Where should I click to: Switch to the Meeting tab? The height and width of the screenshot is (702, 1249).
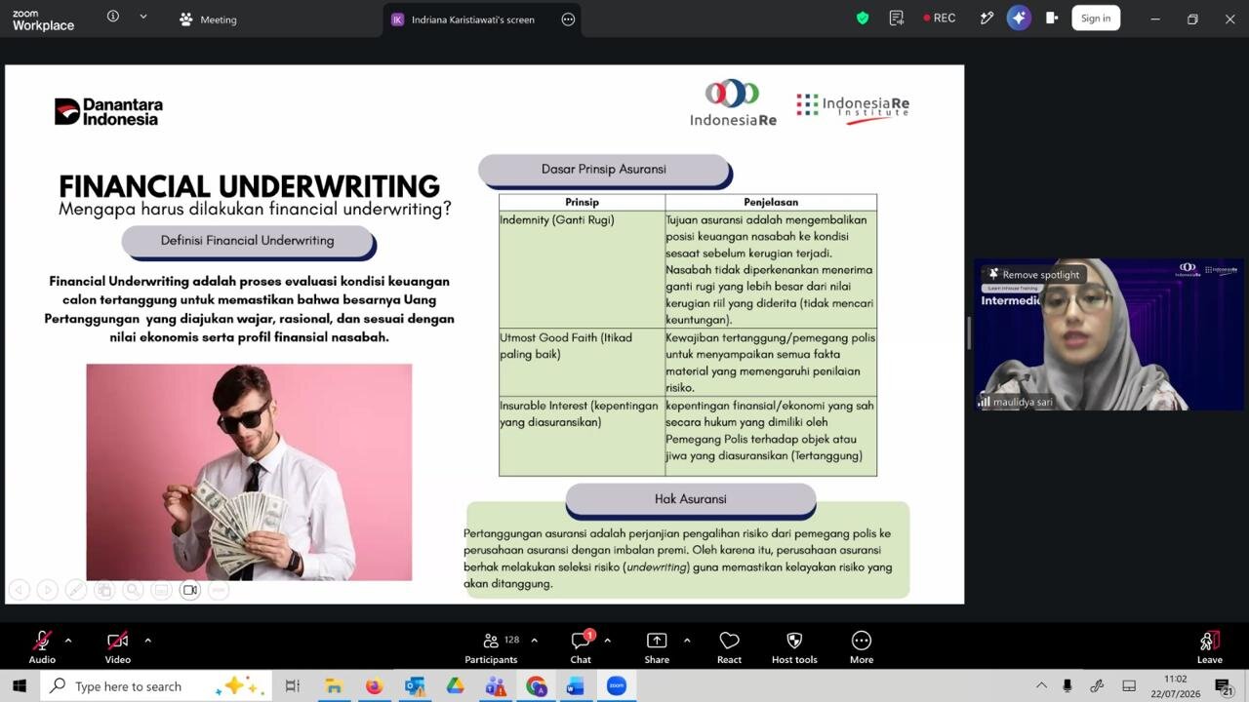pyautogui.click(x=208, y=19)
